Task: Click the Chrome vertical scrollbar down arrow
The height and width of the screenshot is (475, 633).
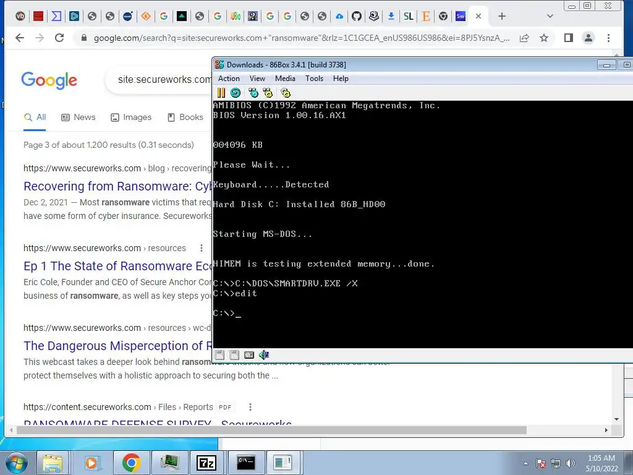Action: coord(616,419)
